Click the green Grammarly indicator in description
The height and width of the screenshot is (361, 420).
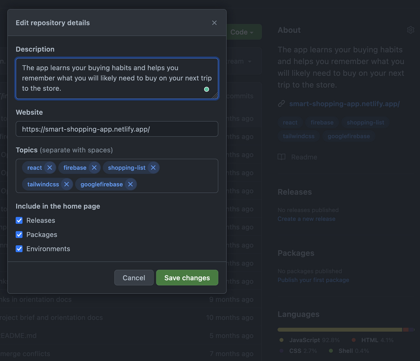[207, 89]
